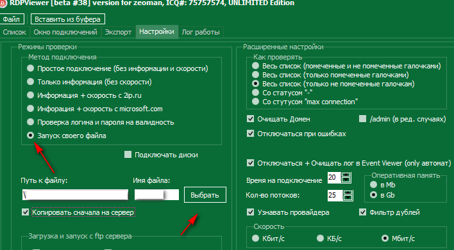Click the Время на подключение value field
Image resolution: width=454 pixels, height=250 pixels.
point(334,178)
